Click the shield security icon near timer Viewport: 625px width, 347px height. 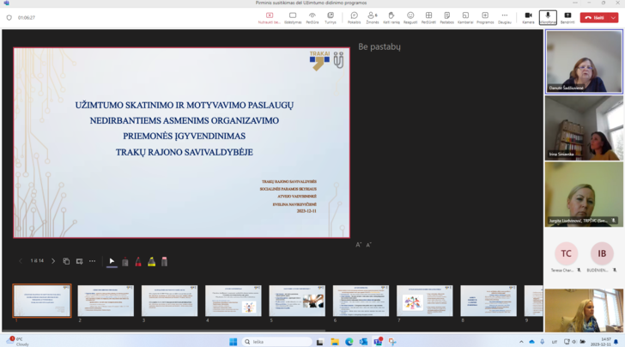click(9, 17)
